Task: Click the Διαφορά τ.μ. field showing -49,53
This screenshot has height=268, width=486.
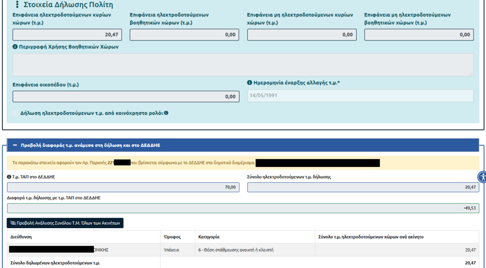Action: (243, 208)
